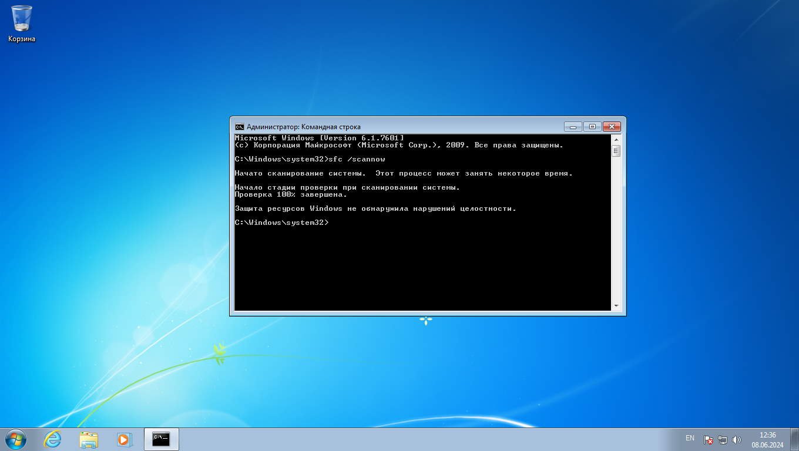Launch Windows Media Player from taskbar
The width and height of the screenshot is (799, 451).
(x=124, y=439)
